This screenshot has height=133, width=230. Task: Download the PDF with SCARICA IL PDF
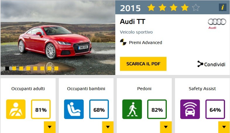click(143, 64)
